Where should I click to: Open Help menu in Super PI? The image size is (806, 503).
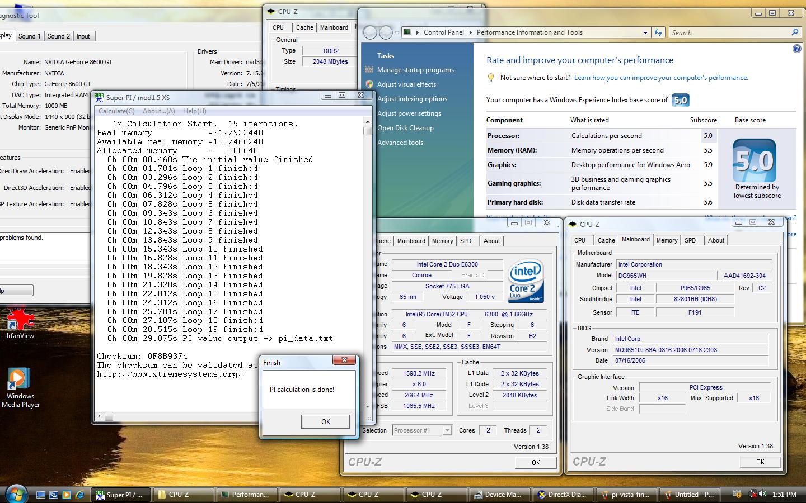[x=194, y=111]
